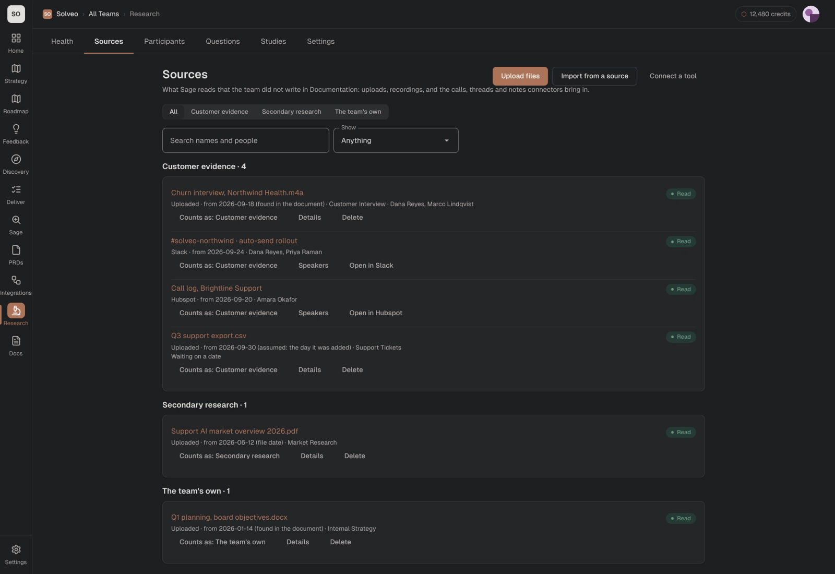Open Home in the sidebar
This screenshot has height=574, width=835.
point(16,43)
